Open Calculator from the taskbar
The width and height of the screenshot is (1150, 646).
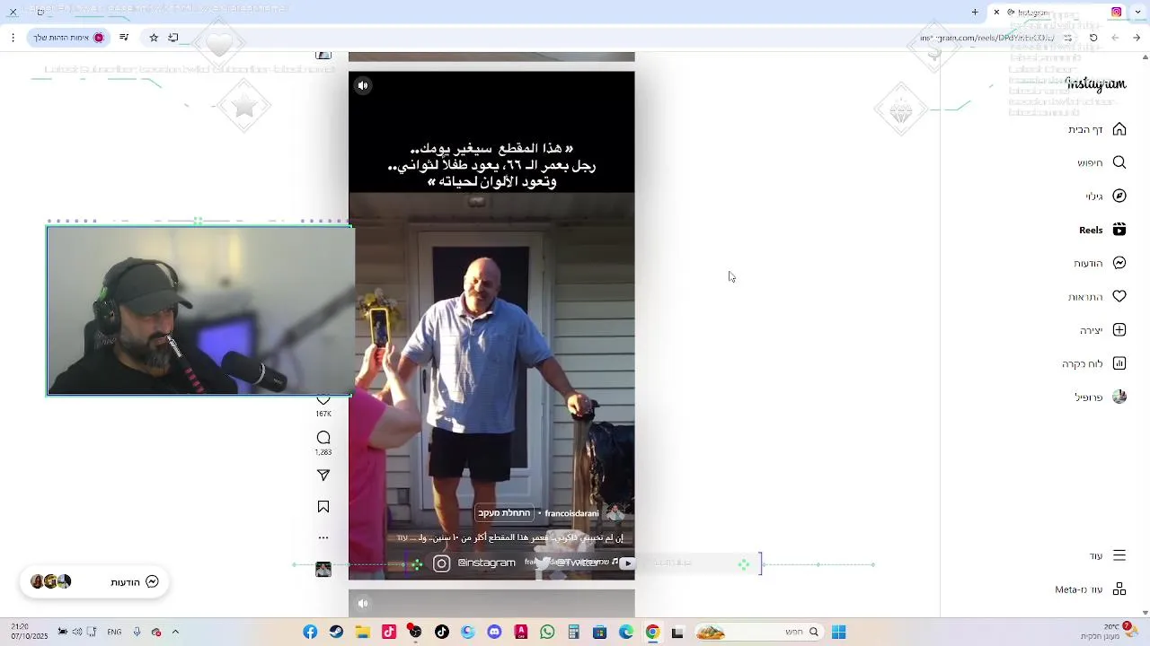point(573,633)
